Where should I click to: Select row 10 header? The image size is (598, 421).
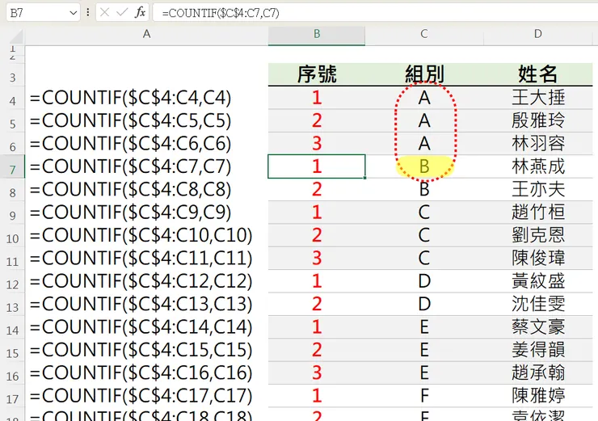(x=13, y=235)
